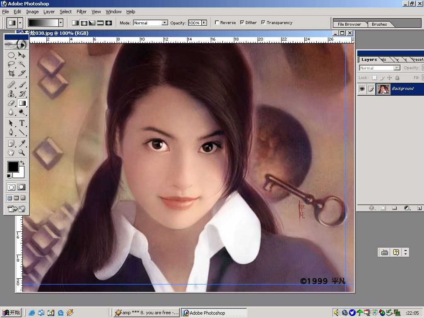The width and height of the screenshot is (424, 318).
Task: Open the Filter menu
Action: (x=82, y=12)
